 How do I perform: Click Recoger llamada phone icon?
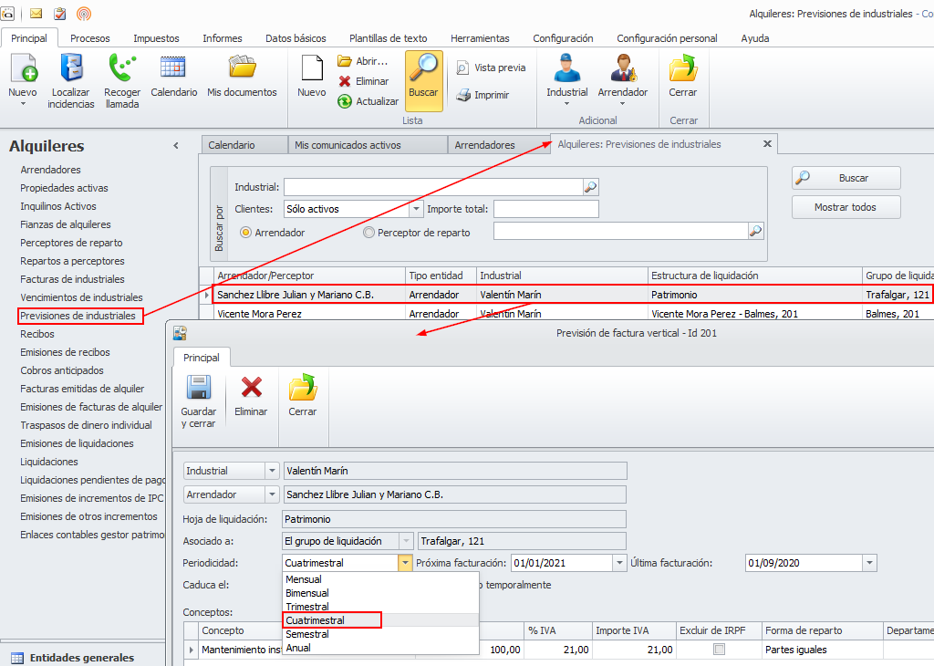pyautogui.click(x=122, y=68)
